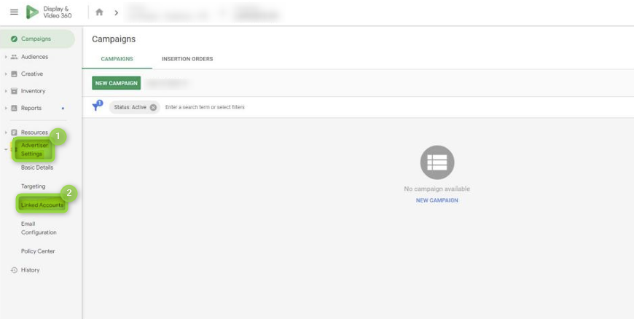Expand the Audiences section
634x319 pixels.
(x=6, y=57)
